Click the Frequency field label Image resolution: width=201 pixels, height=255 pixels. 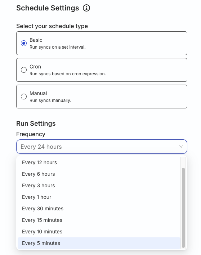click(31, 134)
